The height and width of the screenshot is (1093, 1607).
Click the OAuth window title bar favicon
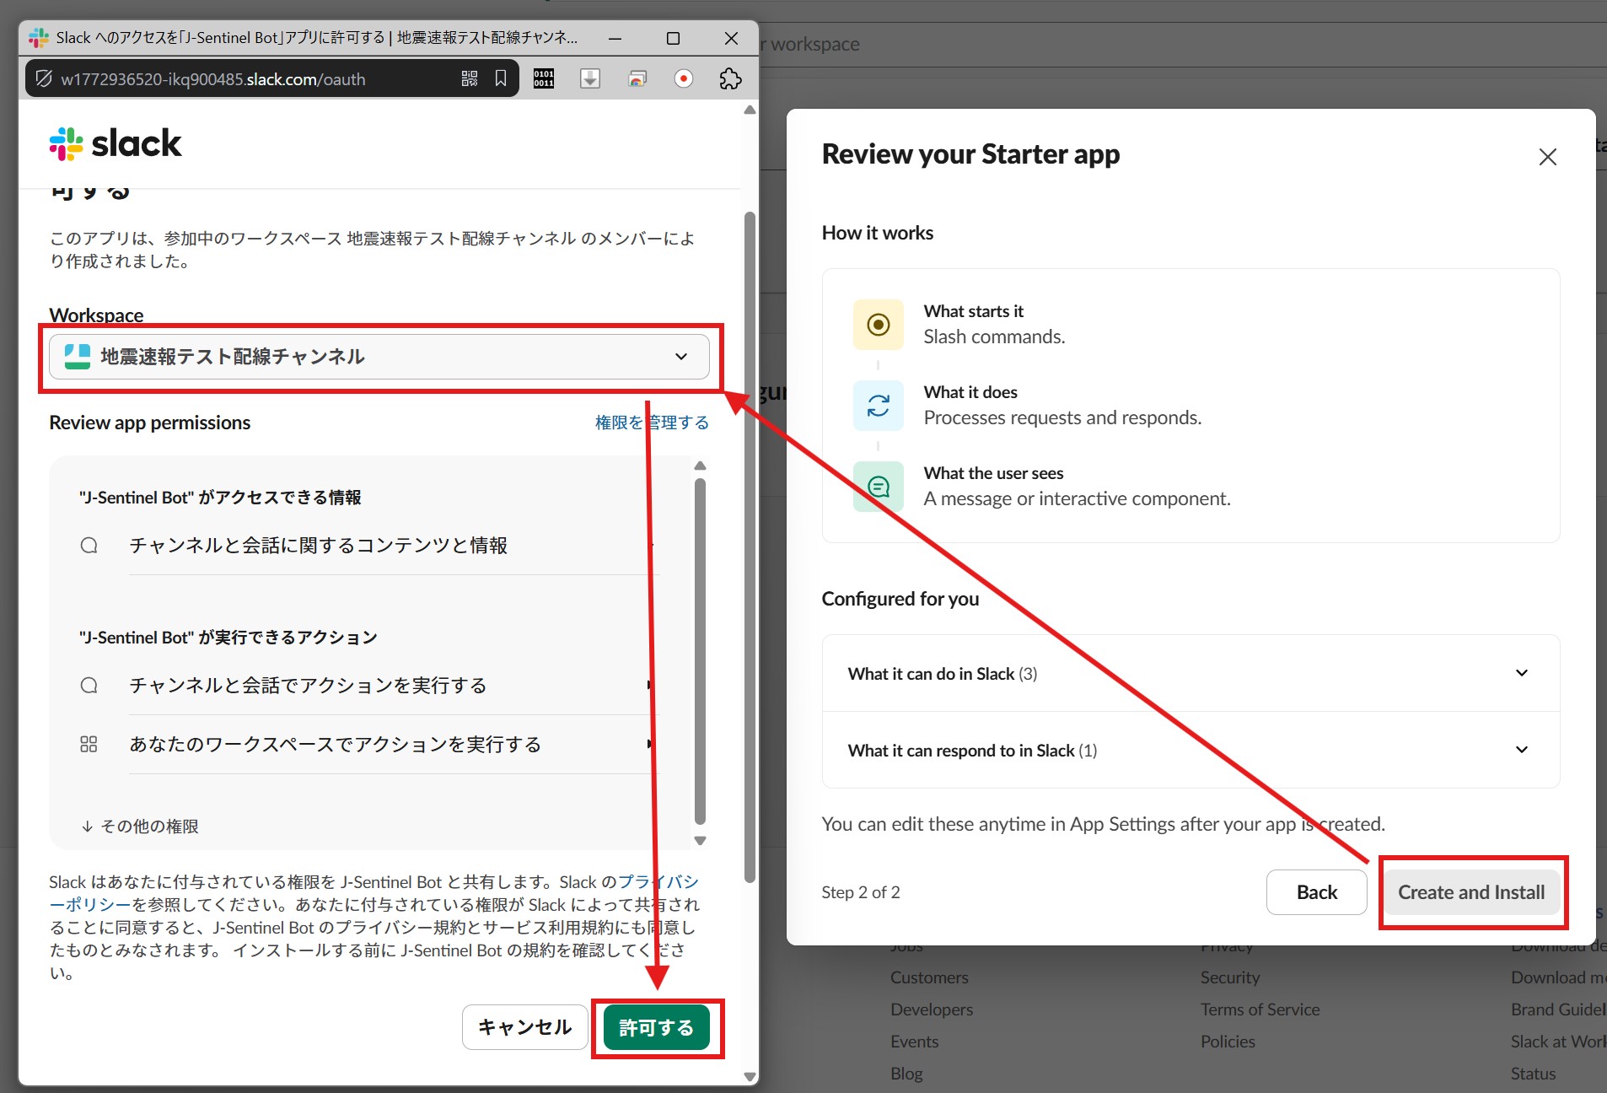(x=39, y=38)
